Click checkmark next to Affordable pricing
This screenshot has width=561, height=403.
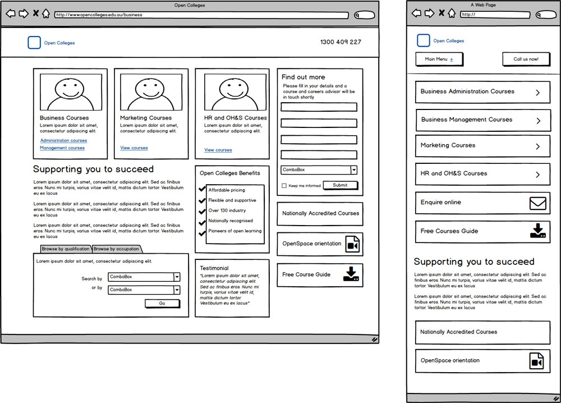pyautogui.click(x=202, y=189)
